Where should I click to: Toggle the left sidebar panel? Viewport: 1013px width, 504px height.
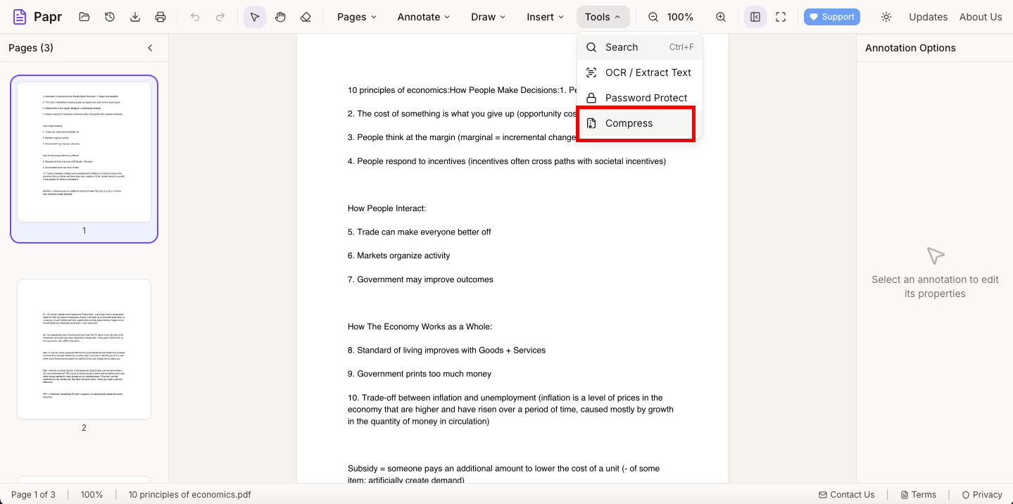click(x=755, y=16)
